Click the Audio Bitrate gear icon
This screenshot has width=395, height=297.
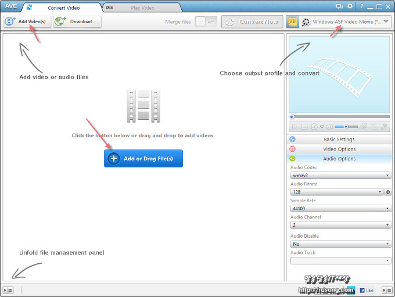[x=388, y=192]
